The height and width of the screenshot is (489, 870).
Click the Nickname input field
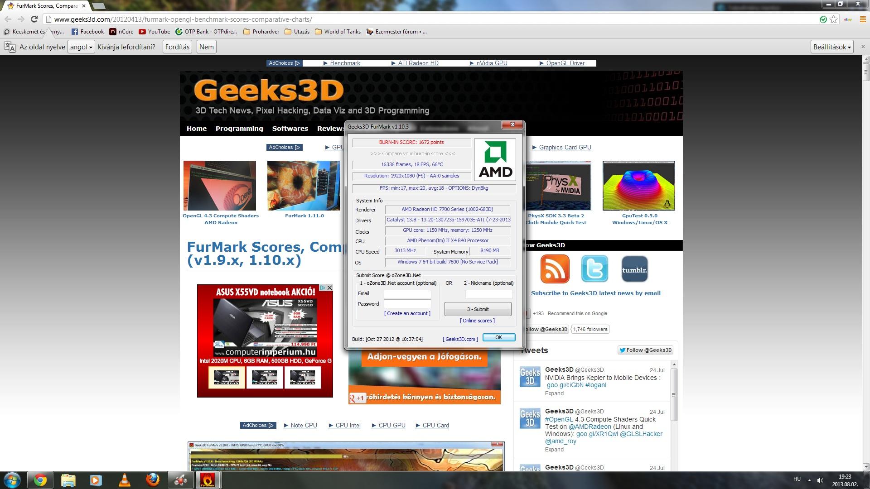click(489, 294)
